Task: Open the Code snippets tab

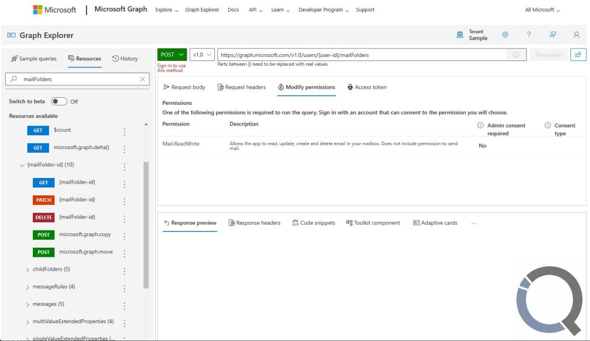Action: coord(314,223)
